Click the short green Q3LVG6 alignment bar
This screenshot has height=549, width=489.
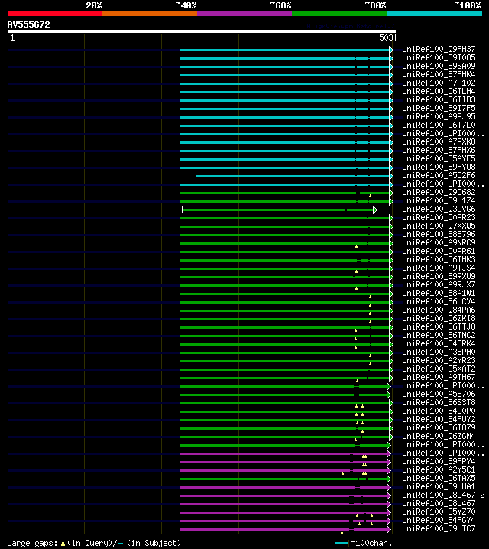click(x=280, y=210)
